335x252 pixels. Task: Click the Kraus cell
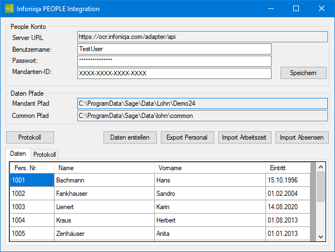[104, 220]
